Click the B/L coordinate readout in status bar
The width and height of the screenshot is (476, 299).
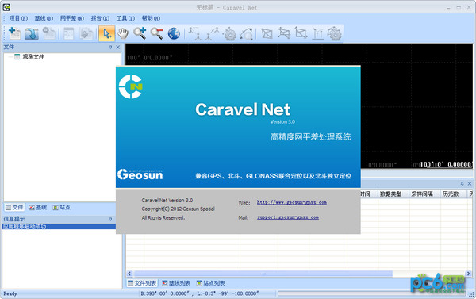click(x=200, y=293)
